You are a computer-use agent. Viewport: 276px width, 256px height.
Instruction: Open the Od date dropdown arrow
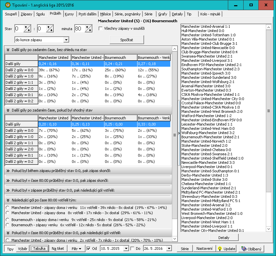point(126,248)
